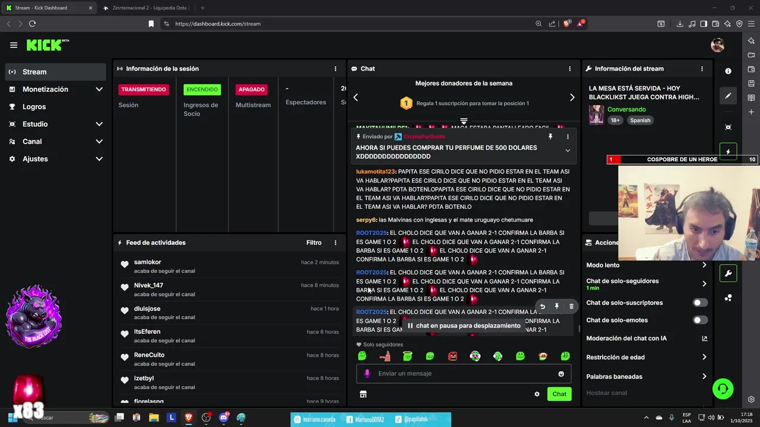The image size is (760, 427).
Task: Open Brave browser from the taskbar
Action: click(189, 418)
